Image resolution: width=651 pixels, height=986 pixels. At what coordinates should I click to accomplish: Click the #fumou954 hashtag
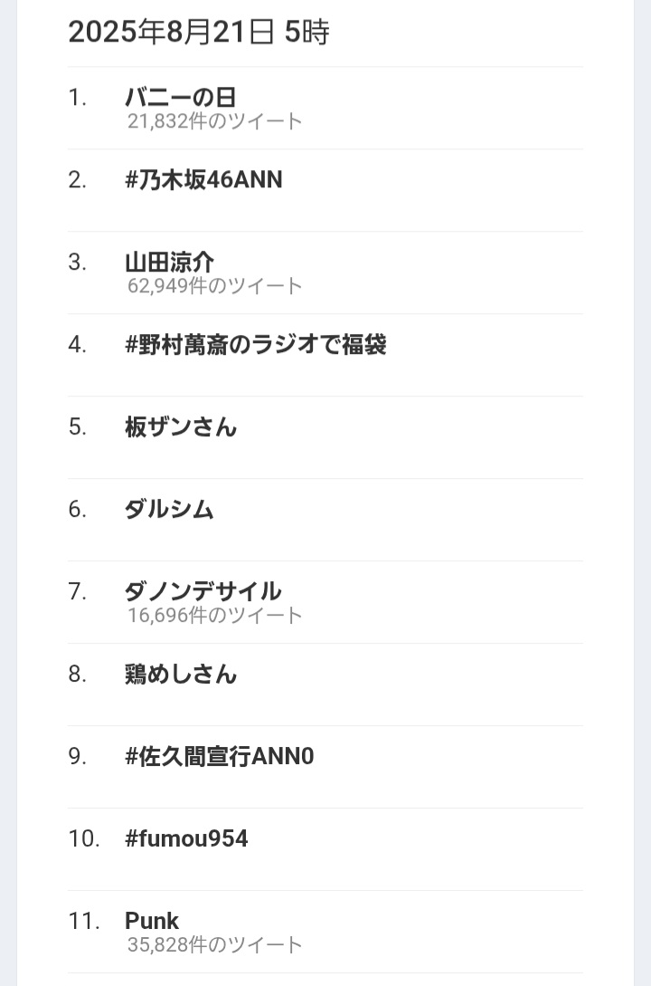coord(186,838)
